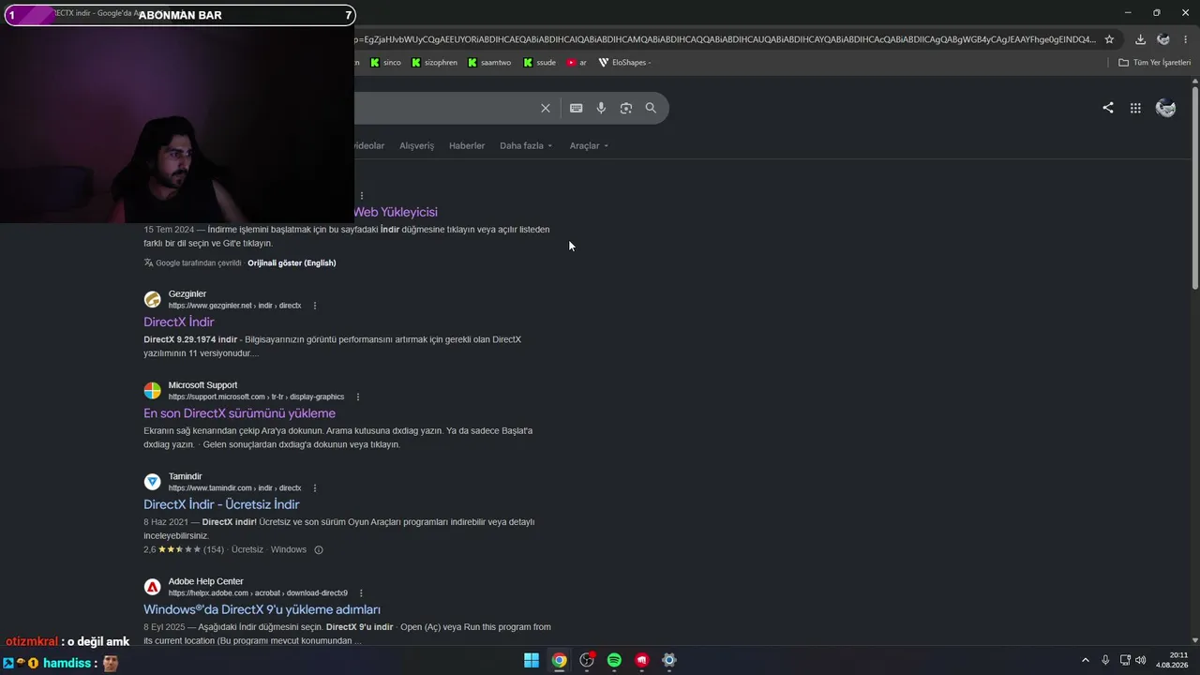Expand the Daha fazla dropdown
The height and width of the screenshot is (675, 1200).
[526, 146]
